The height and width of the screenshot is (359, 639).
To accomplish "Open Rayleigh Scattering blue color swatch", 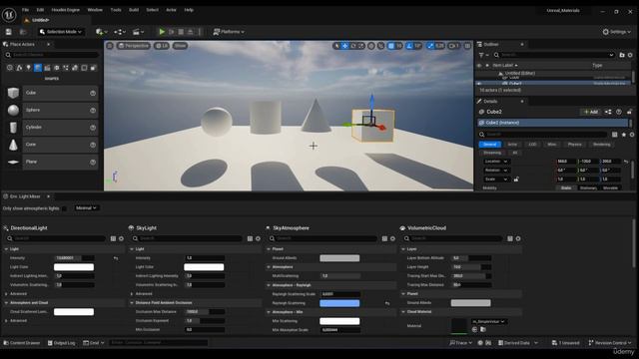I will [x=339, y=303].
